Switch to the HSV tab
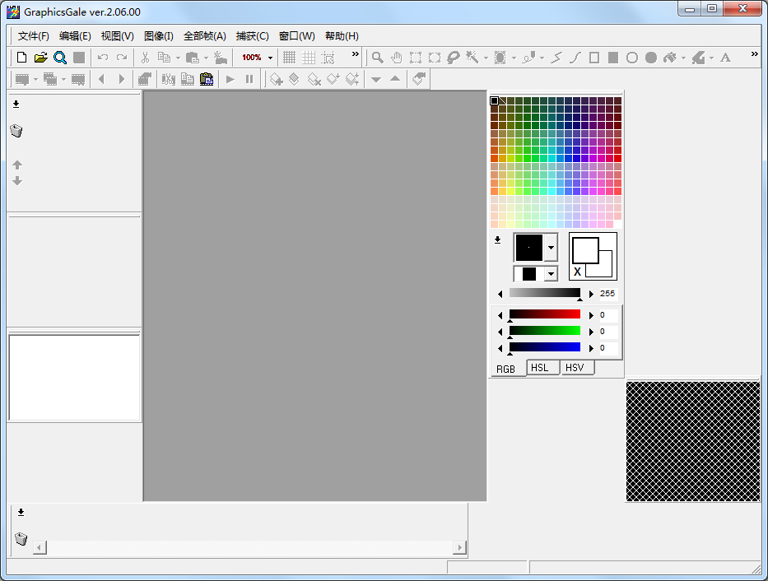 [578, 368]
